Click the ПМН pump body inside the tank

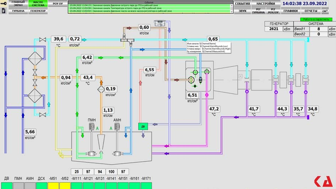[91, 154]
